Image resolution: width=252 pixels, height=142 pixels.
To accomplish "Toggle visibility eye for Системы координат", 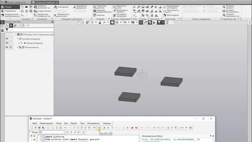I will click(7, 39).
